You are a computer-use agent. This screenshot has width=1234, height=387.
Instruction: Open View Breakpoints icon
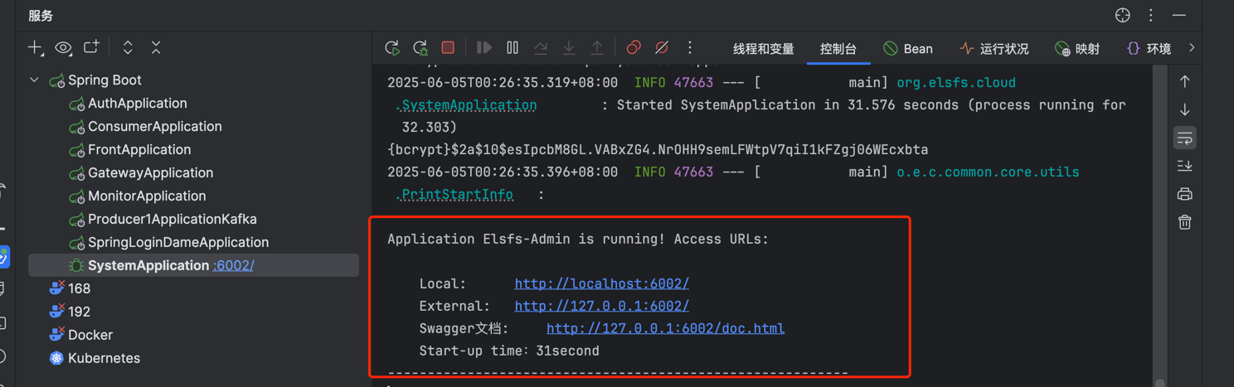pyautogui.click(x=634, y=48)
